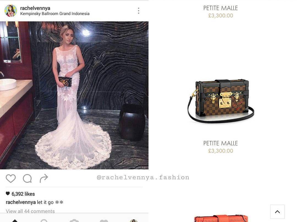This screenshot has height=222, width=297.
Task: Open the Activity heart in bottom navigation
Action: (104, 220)
